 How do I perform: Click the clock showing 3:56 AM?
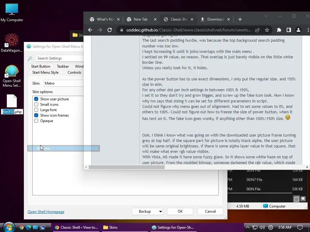285,227
